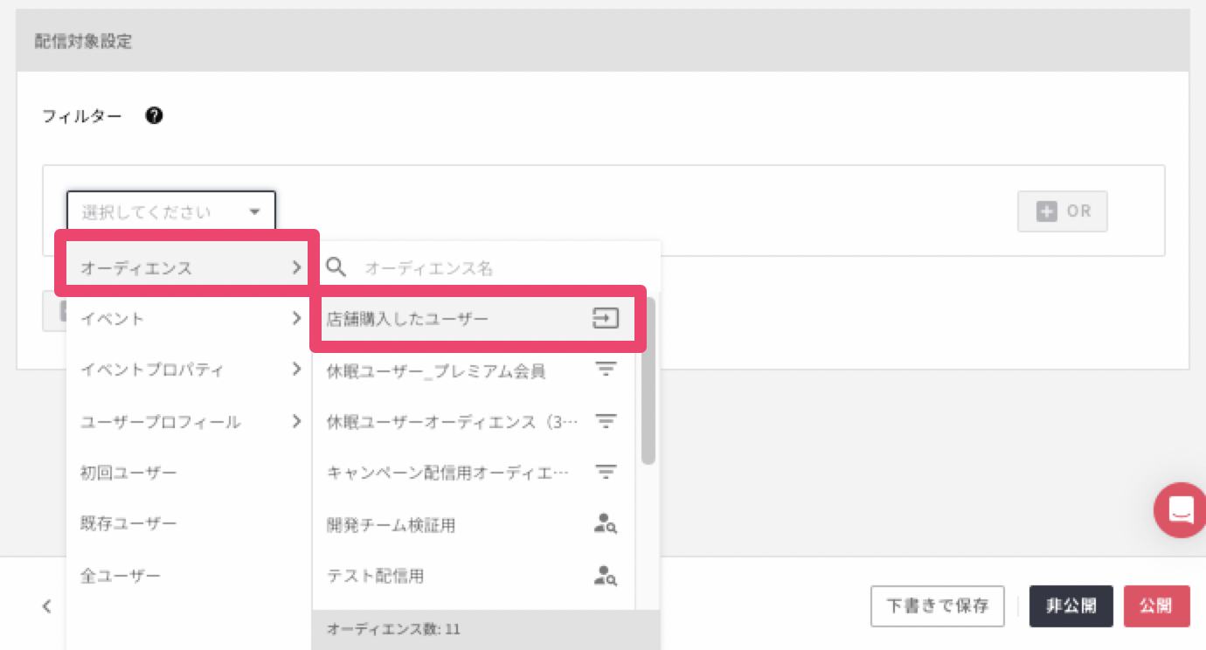Click the user search icon beside テスト配信用
Screen dimensions: 1206x650
pos(606,576)
